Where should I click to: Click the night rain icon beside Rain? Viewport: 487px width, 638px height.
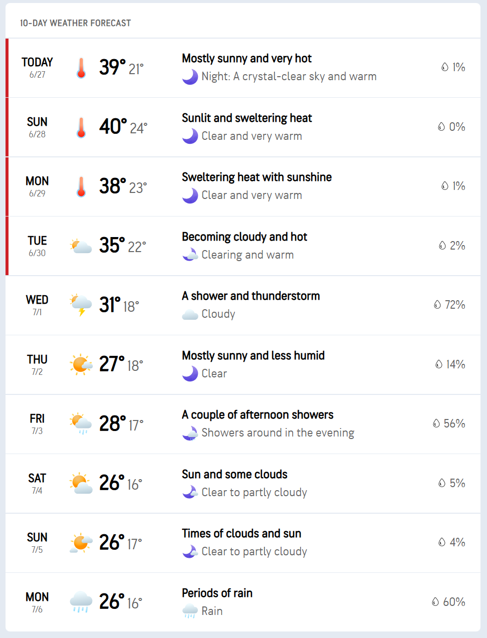[x=190, y=611]
